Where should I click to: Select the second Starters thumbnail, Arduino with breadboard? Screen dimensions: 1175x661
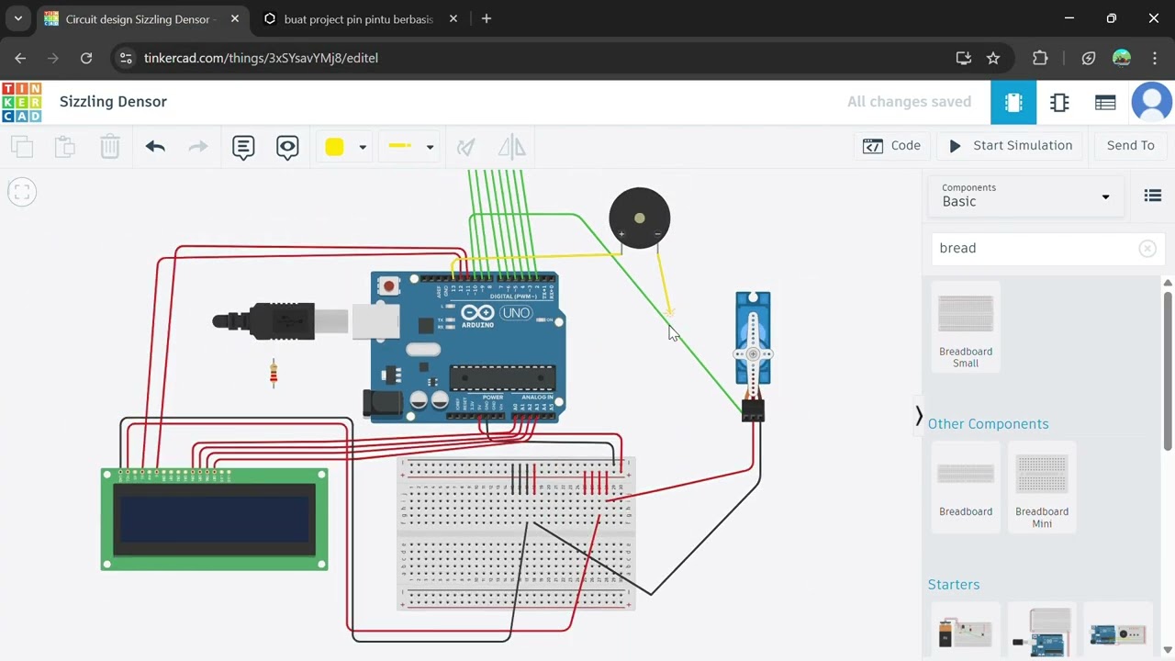1042,631
